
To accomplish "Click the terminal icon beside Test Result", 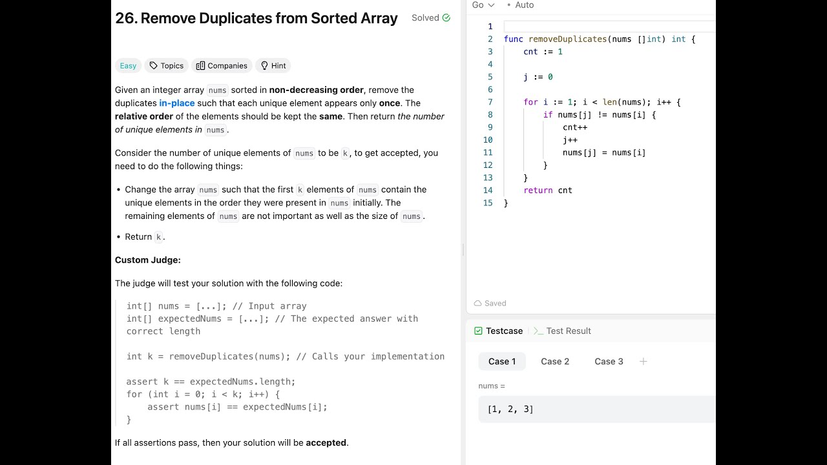I will [538, 331].
